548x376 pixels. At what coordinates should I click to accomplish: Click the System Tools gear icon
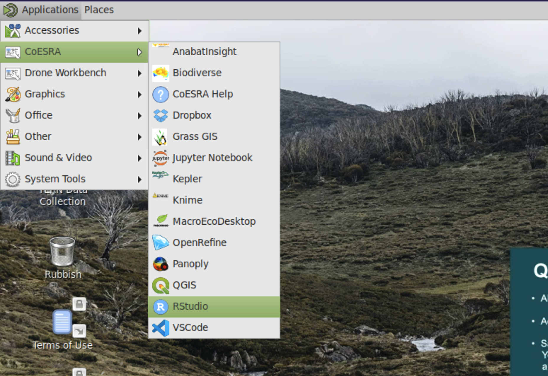click(13, 179)
